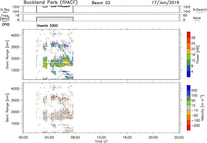
Task: Click the frequency trace box in Freq. panel
Action: (x=55, y=19)
